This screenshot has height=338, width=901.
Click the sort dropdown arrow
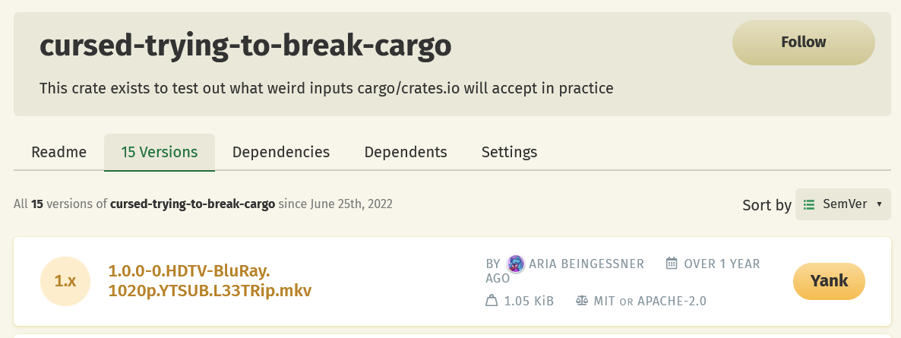click(x=879, y=204)
